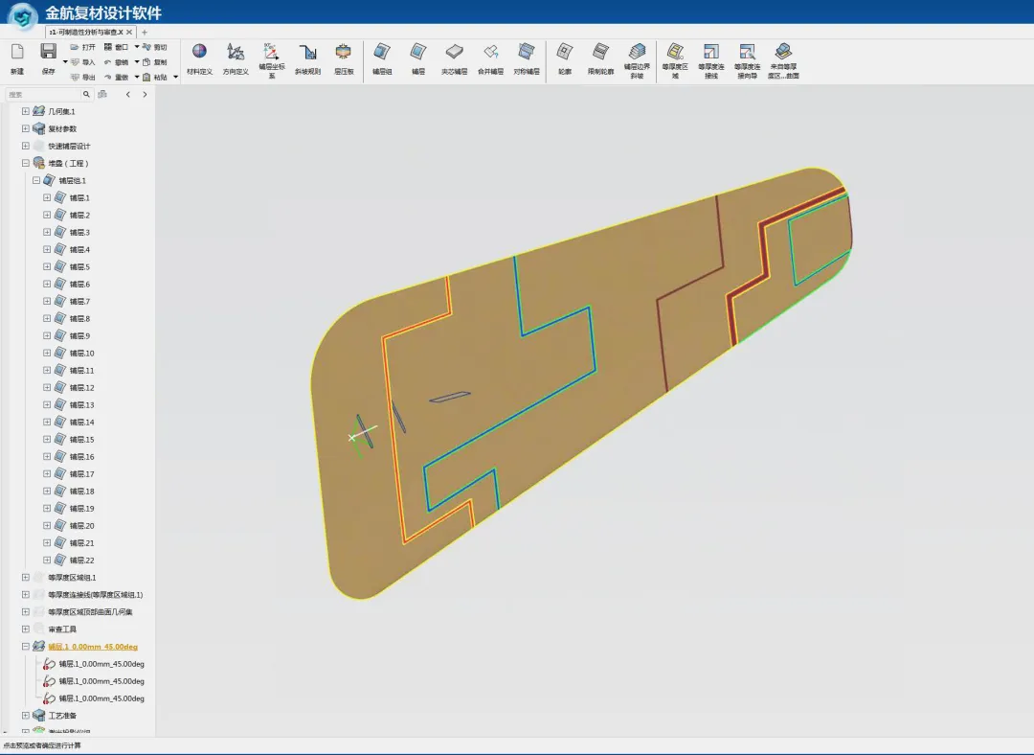Add a new tab with the plus button
This screenshot has height=755, width=1034.
click(x=145, y=32)
